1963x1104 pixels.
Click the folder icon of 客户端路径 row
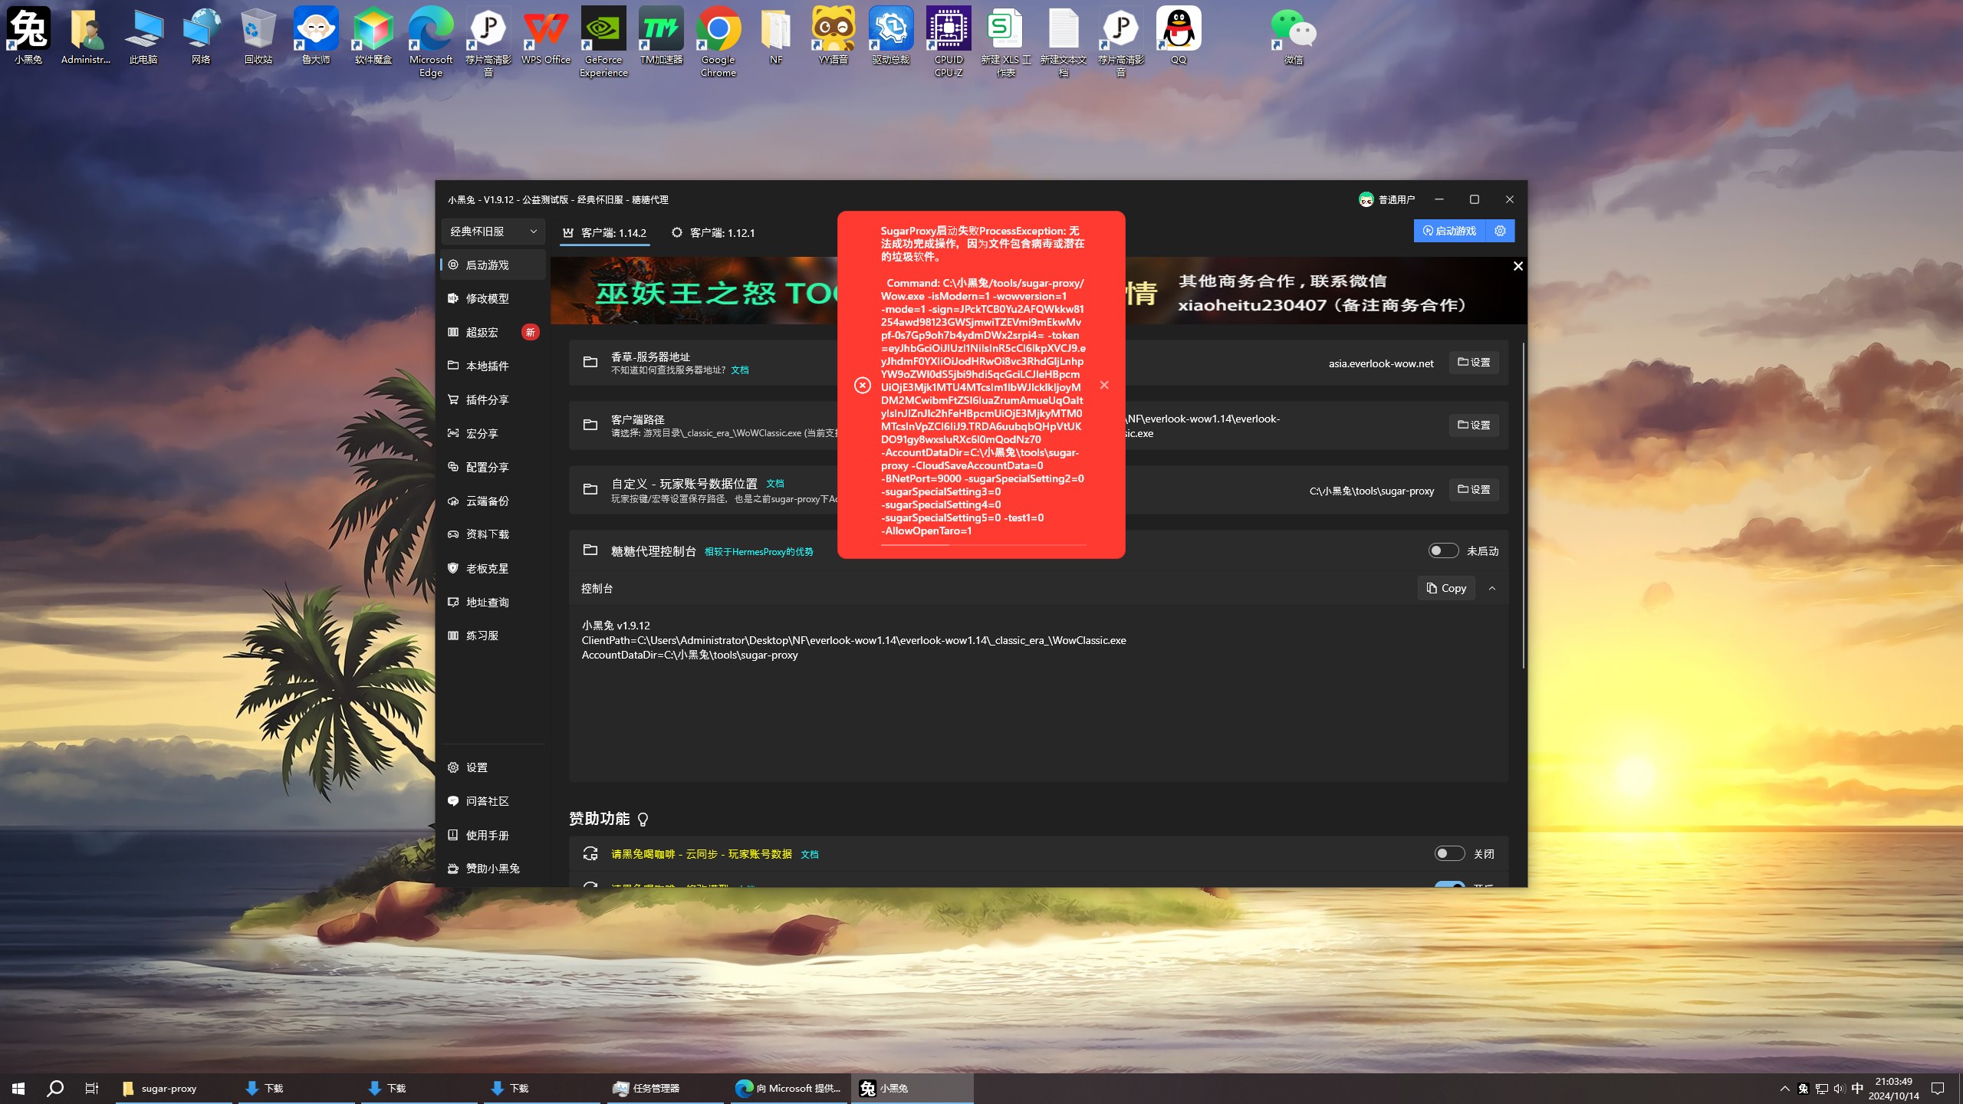[x=590, y=425]
